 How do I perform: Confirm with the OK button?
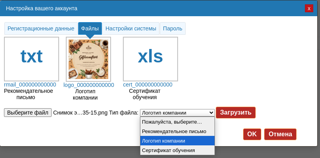click(x=252, y=134)
